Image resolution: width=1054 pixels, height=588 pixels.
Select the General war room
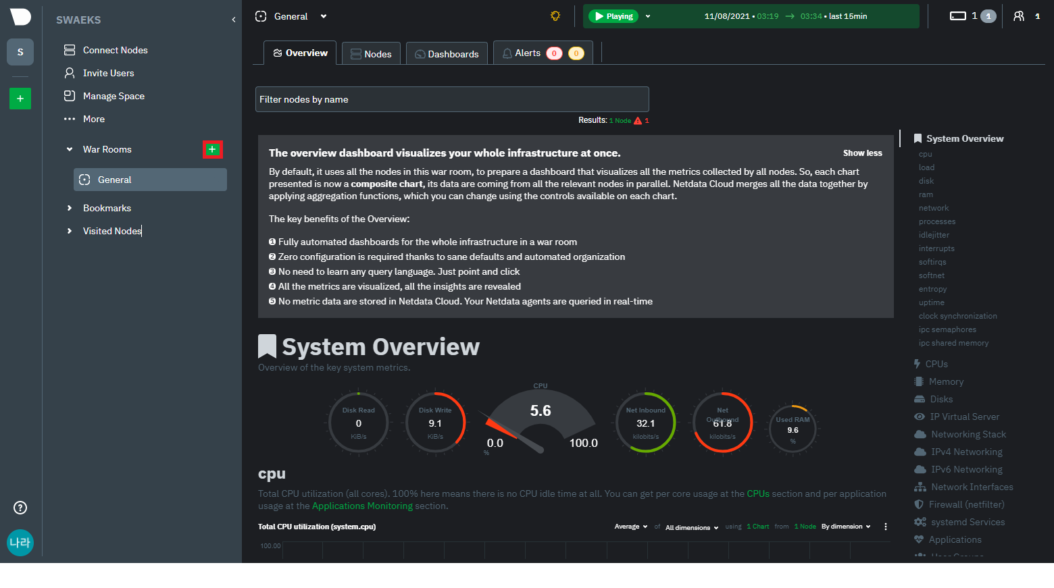click(x=150, y=180)
